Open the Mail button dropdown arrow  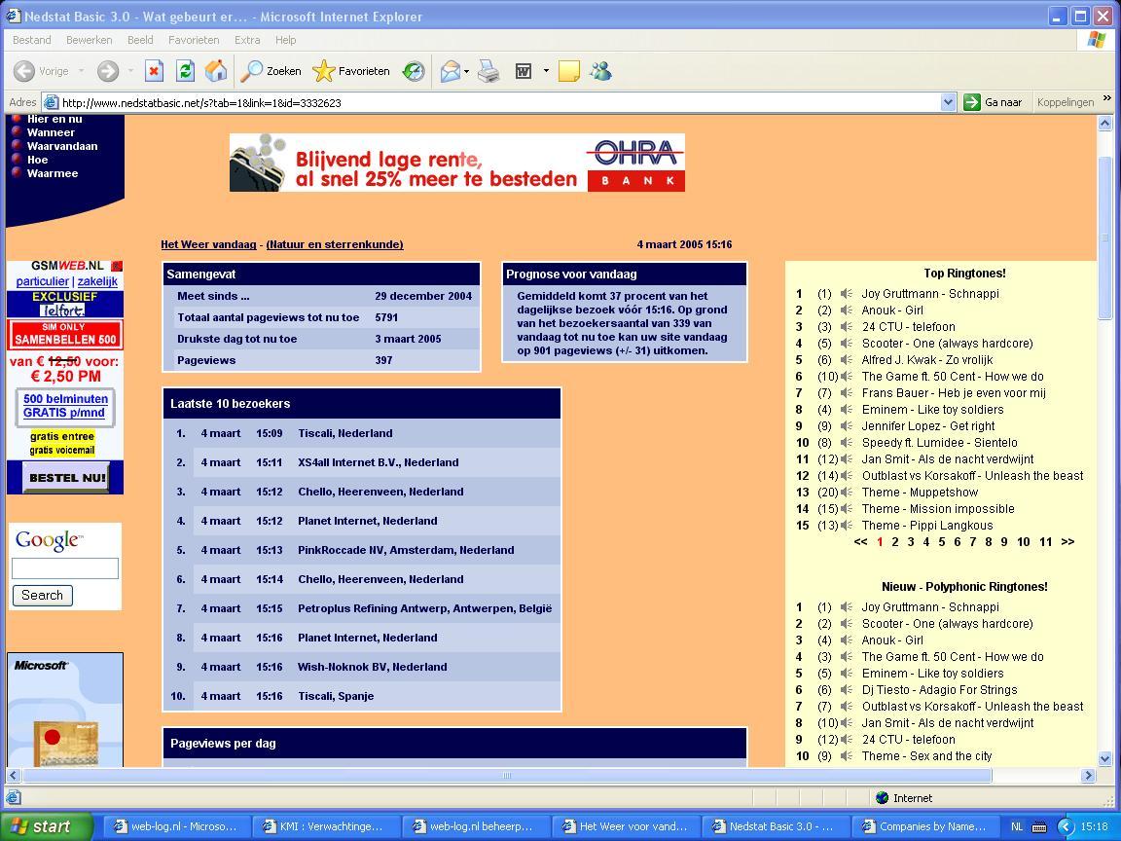[467, 71]
